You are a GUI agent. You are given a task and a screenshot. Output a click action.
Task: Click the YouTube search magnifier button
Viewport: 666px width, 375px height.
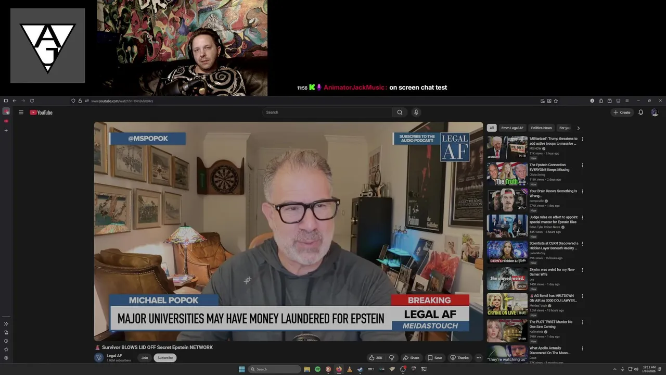tap(400, 113)
